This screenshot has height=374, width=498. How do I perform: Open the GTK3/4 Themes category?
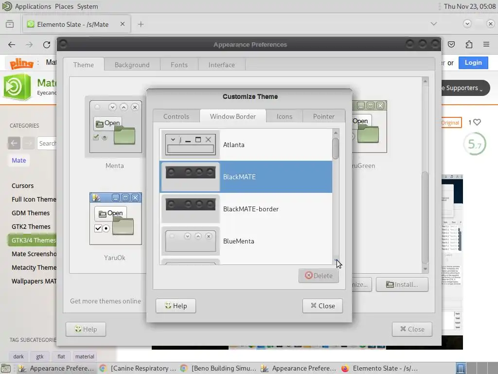[32, 240]
